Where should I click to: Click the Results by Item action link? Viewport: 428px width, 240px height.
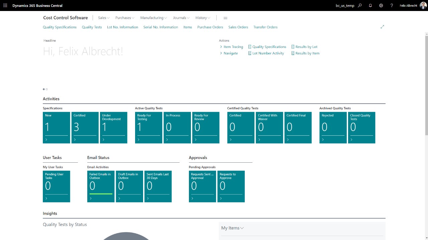point(307,53)
